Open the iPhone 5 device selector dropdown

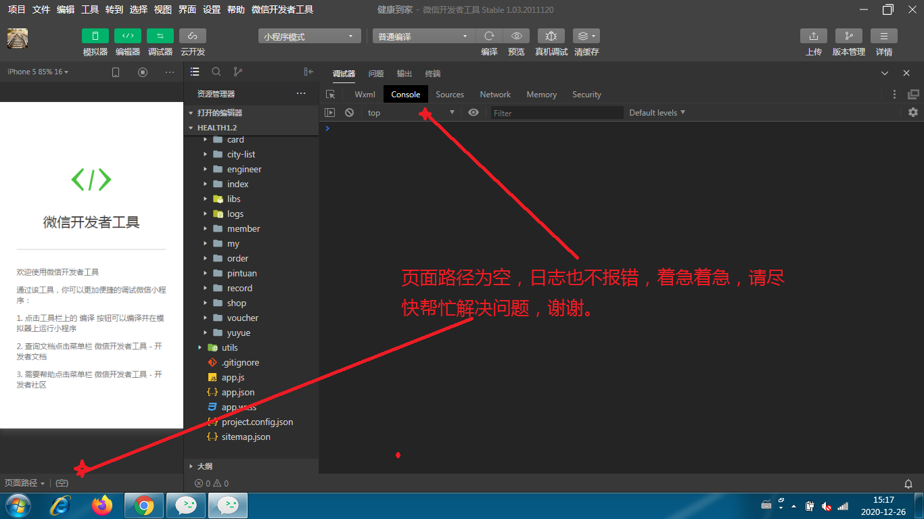tap(38, 72)
